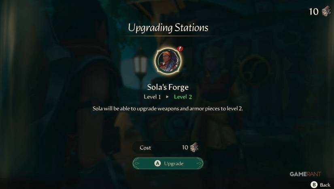Click the upgrade description sentence

click(168, 109)
